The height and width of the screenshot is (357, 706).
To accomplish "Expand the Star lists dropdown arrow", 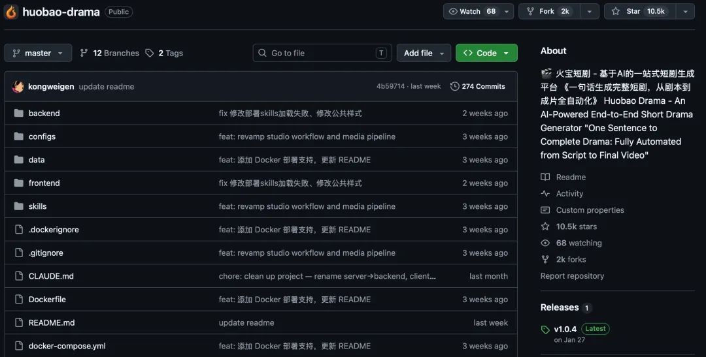I will [x=685, y=12].
